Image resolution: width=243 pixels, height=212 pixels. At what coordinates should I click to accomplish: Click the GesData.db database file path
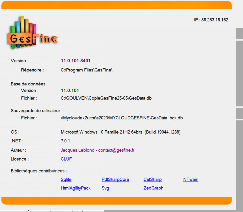click(106, 98)
